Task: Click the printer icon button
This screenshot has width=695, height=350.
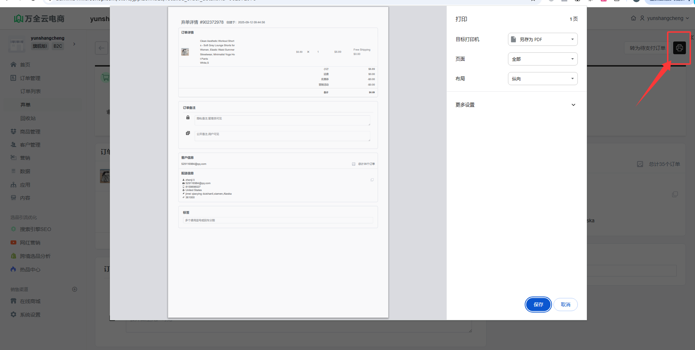Action: (679, 48)
